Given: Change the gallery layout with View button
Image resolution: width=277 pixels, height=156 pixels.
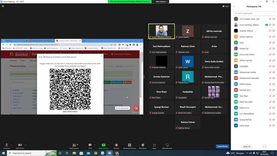Looking at the screenshot, I should (225, 6).
